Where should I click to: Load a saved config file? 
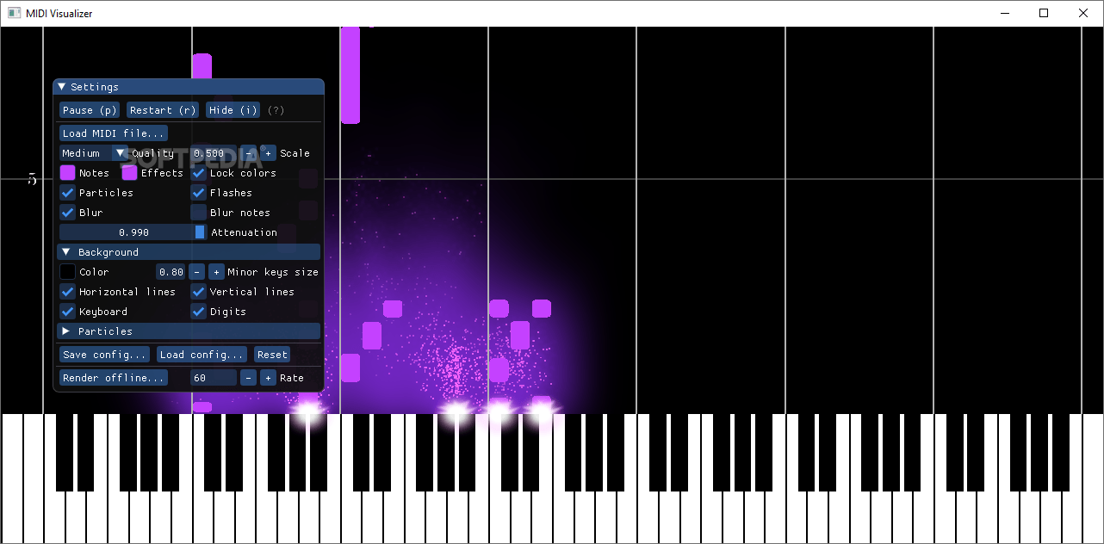pyautogui.click(x=201, y=354)
